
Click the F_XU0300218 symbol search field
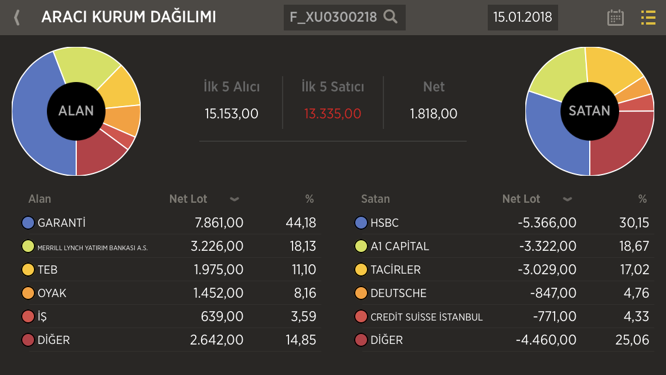coord(345,18)
